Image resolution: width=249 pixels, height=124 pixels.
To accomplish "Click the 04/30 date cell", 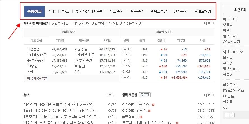I will pos(126,49).
